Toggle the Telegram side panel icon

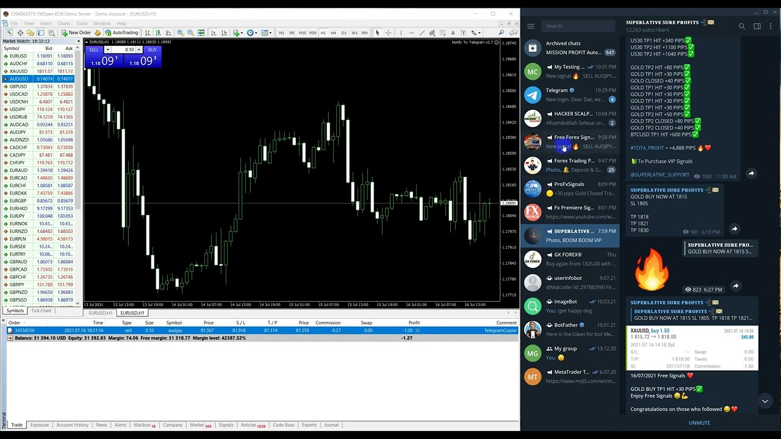(x=757, y=26)
